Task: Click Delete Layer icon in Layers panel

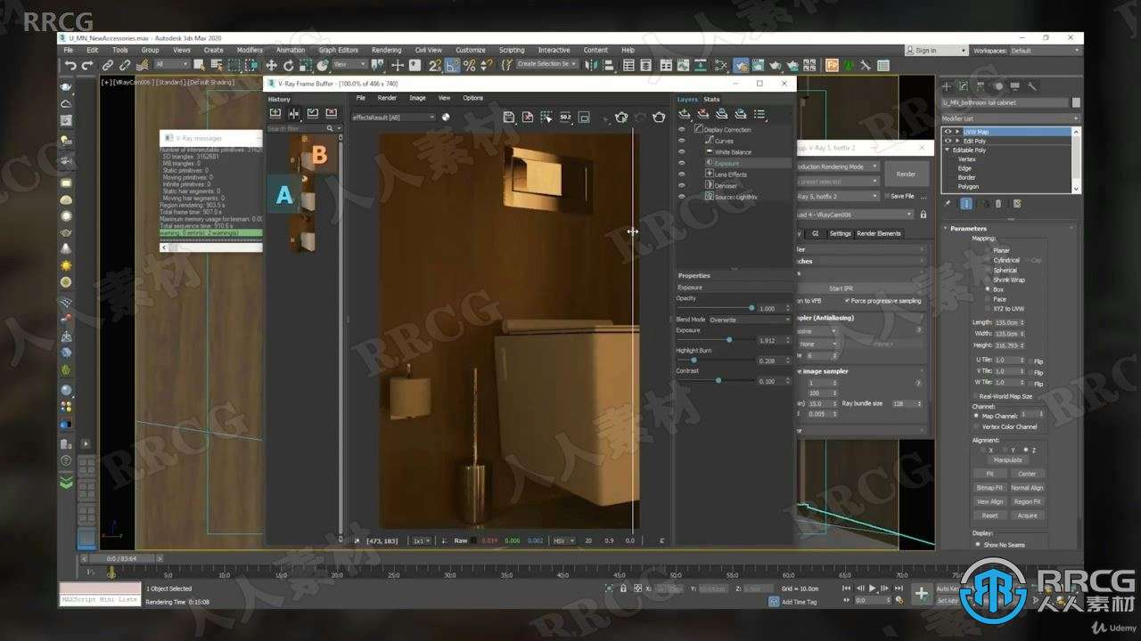Action: click(703, 114)
